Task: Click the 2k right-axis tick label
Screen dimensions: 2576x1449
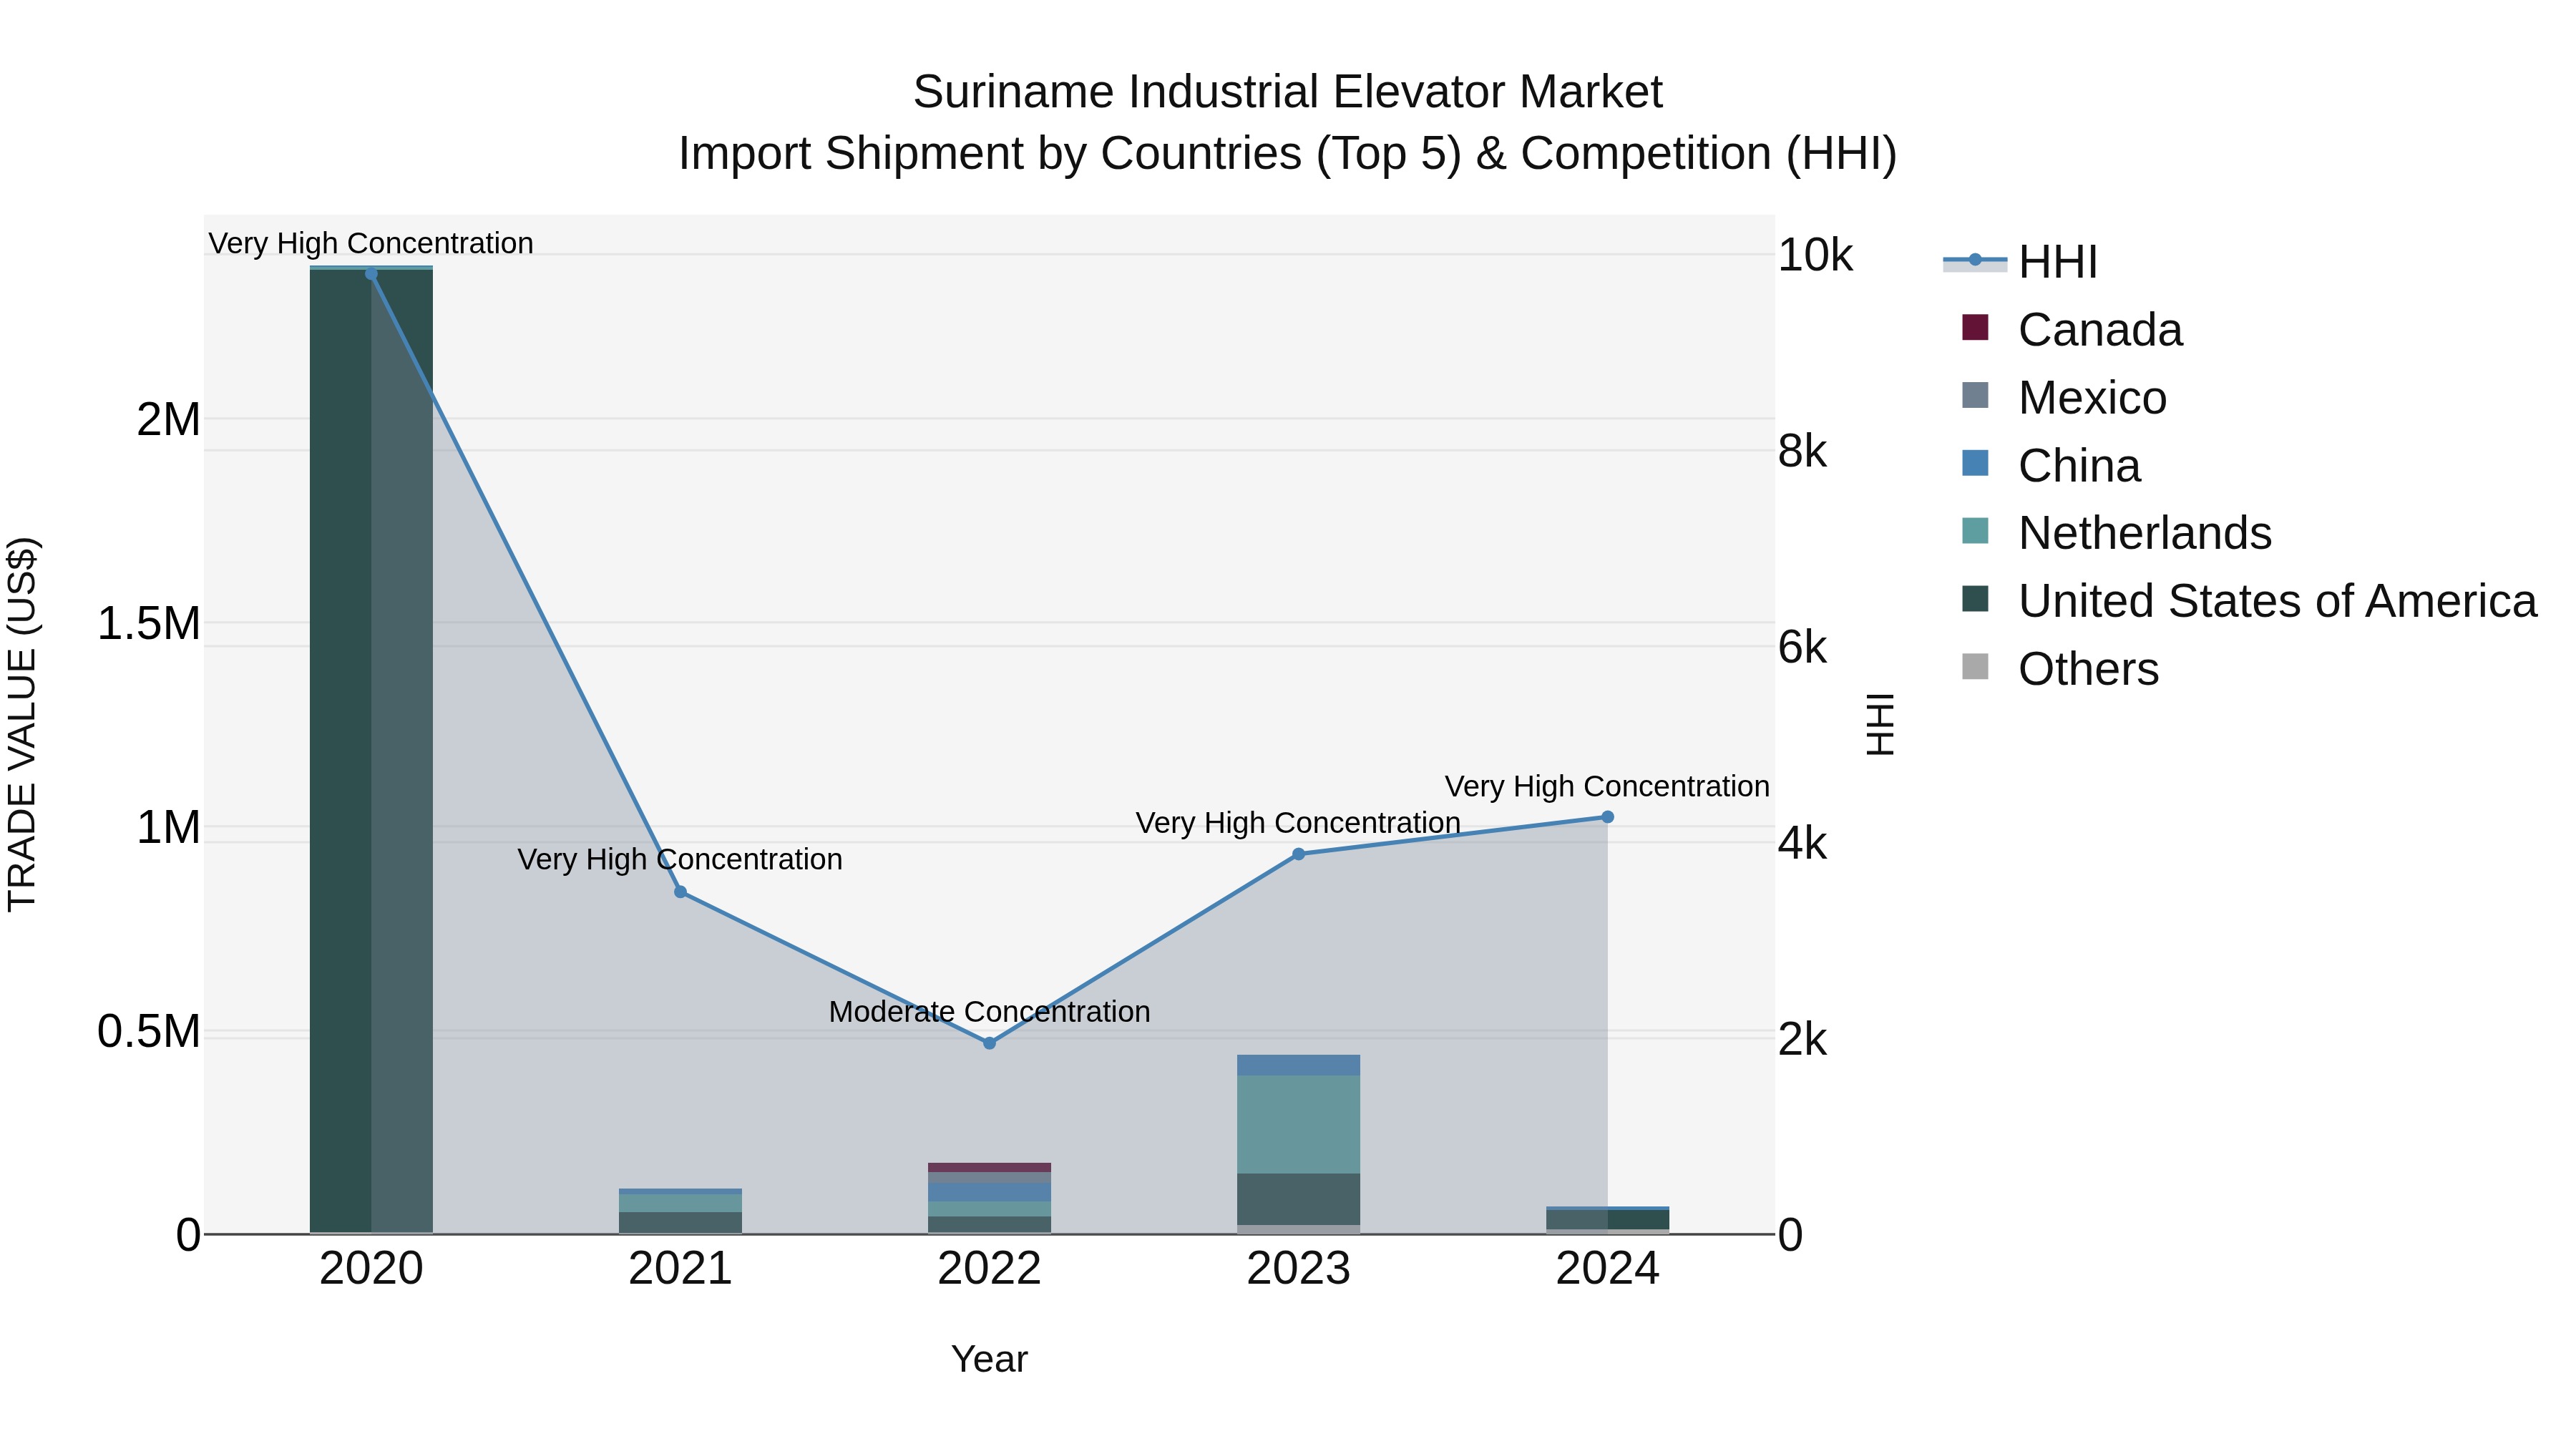Action: (x=1802, y=1040)
